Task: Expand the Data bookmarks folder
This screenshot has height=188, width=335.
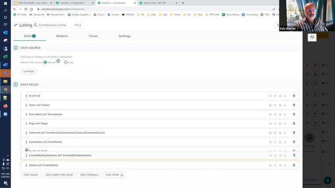Action: [163, 15]
